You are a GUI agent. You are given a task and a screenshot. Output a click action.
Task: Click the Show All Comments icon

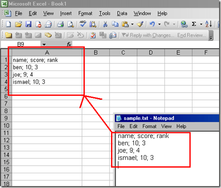[48, 35]
